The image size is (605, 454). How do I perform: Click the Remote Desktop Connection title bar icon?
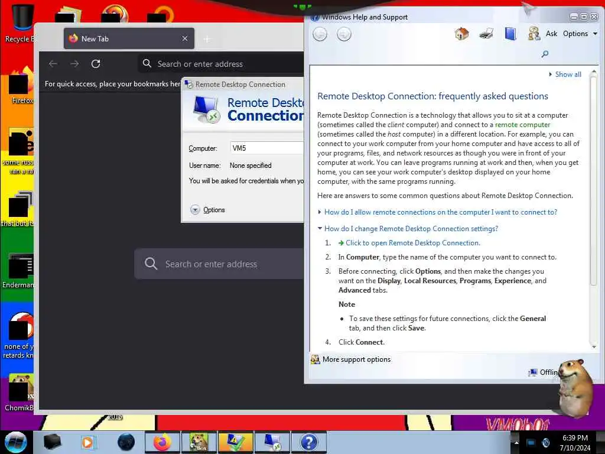pyautogui.click(x=189, y=84)
